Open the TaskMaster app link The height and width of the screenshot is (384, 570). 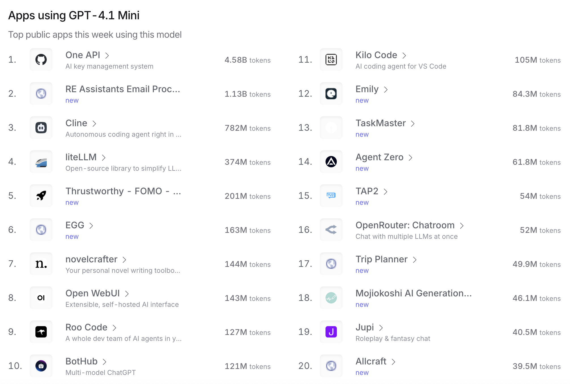tap(380, 123)
